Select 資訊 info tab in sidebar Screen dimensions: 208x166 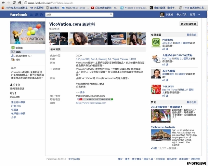coord(28,52)
